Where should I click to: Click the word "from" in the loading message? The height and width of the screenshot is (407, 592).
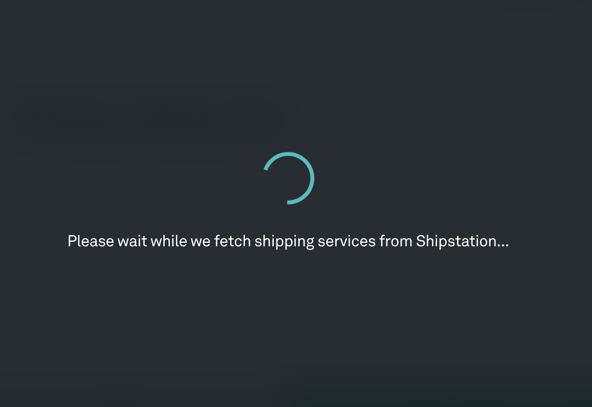(396, 241)
